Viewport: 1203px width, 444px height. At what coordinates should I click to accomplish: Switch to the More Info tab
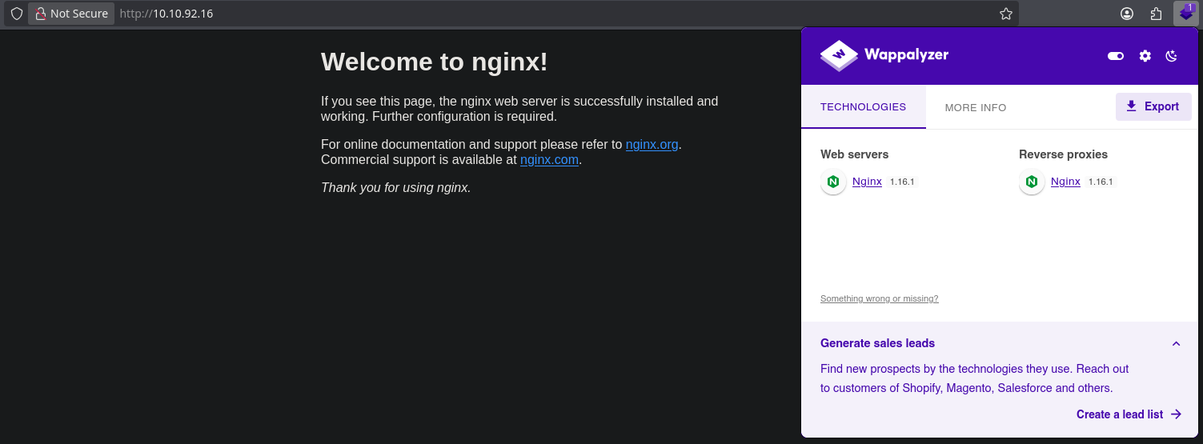(x=975, y=107)
